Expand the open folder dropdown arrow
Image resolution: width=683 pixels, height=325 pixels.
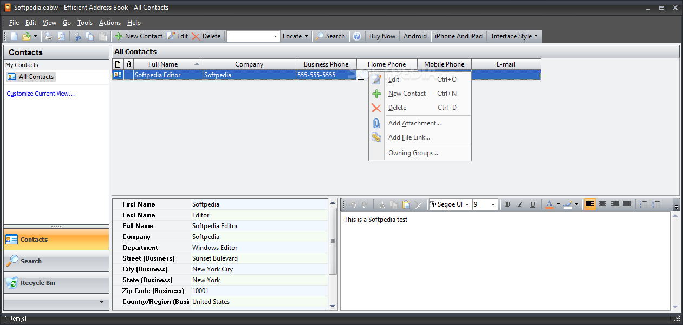[36, 36]
